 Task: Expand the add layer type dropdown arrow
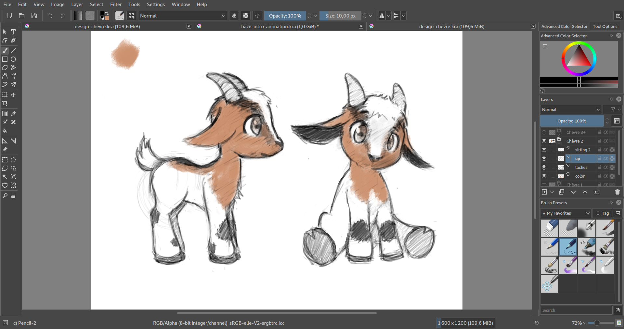click(x=552, y=192)
